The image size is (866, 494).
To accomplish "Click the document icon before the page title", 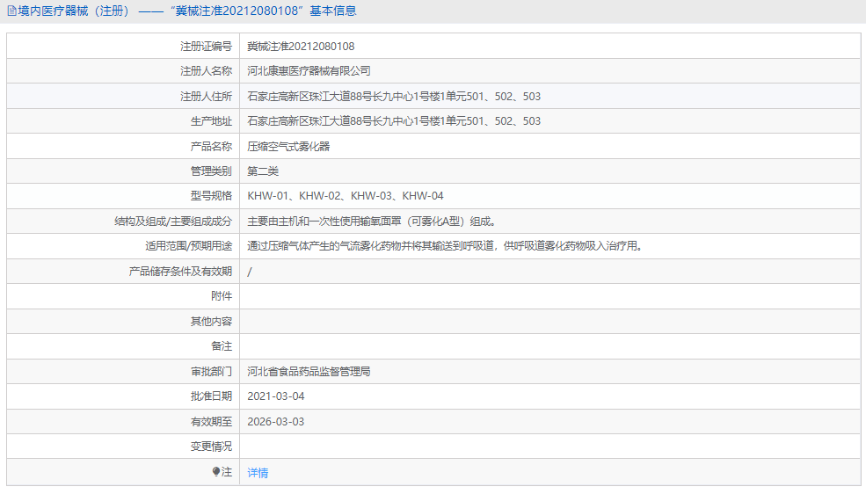I will (11, 11).
